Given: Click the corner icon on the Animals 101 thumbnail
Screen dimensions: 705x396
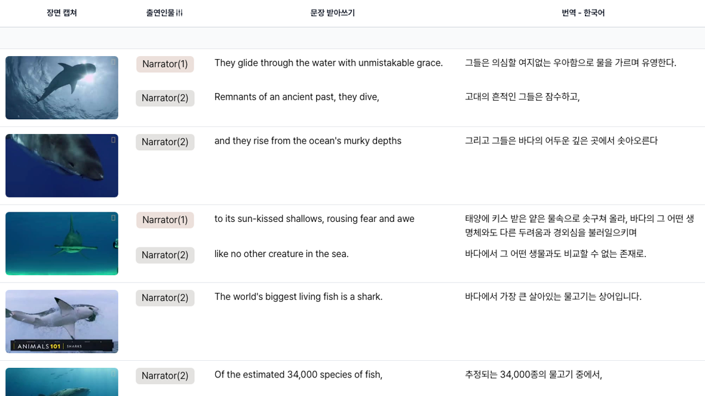Looking at the screenshot, I should [x=112, y=295].
